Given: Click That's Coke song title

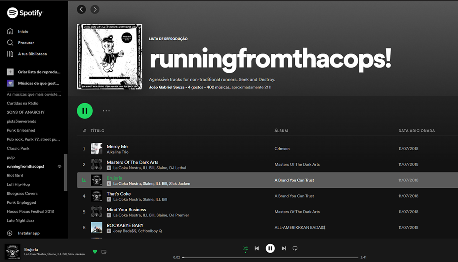Looking at the screenshot, I should (118, 194).
